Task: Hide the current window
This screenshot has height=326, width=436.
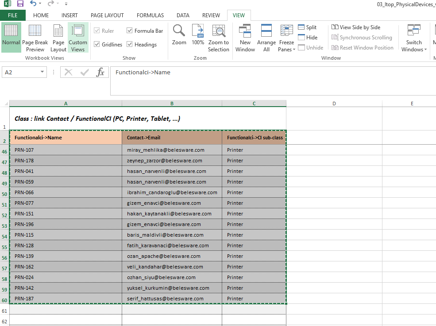Action: pos(308,38)
